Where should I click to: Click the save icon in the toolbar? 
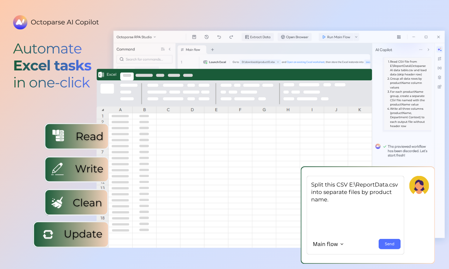[x=194, y=37]
